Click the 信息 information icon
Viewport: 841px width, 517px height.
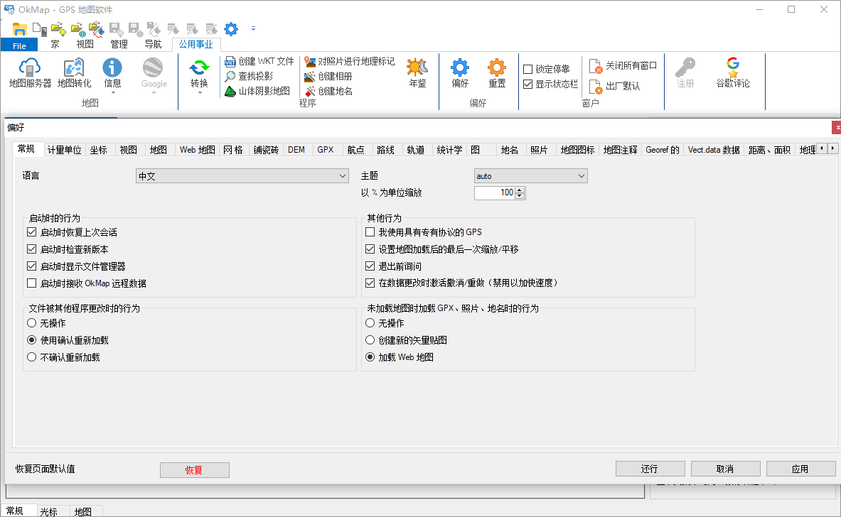(112, 75)
